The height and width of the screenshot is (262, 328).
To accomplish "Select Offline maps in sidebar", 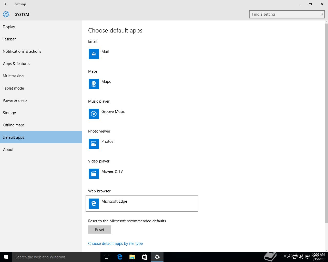I will [41, 125].
